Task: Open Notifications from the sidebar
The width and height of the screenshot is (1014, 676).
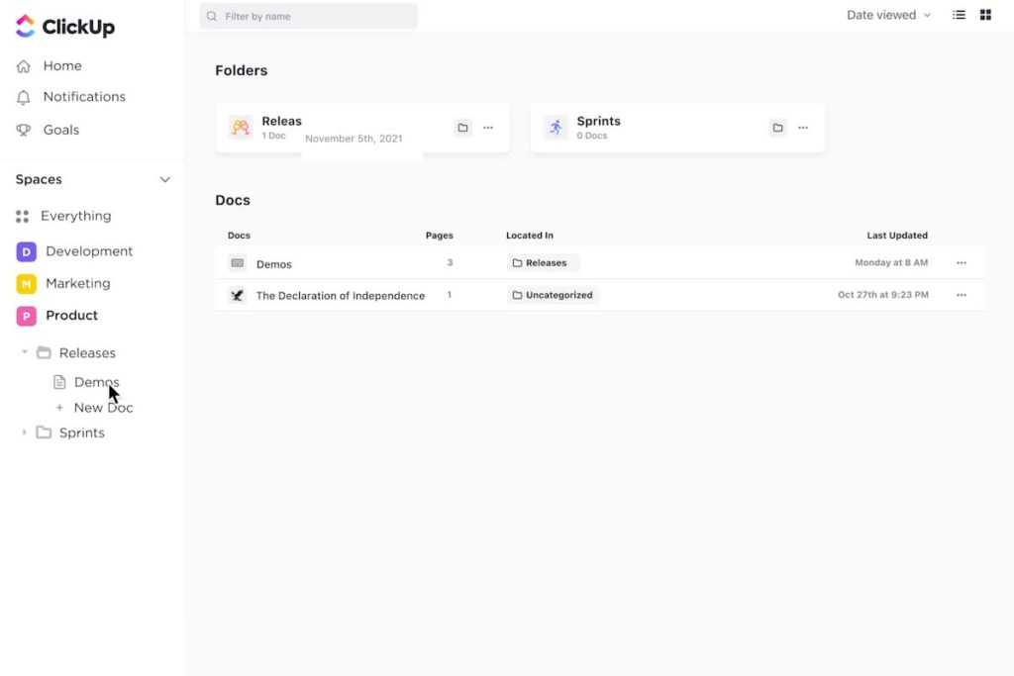Action: coord(84,96)
